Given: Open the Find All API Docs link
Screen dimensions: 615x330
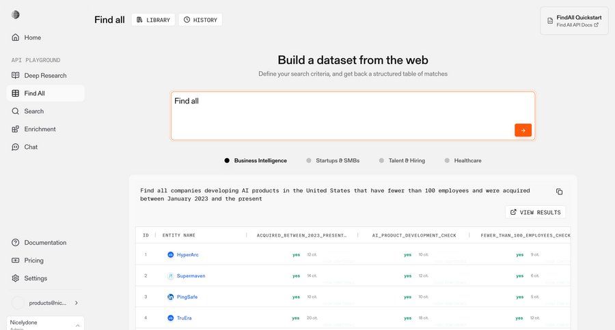Looking at the screenshot, I should coord(577,25).
